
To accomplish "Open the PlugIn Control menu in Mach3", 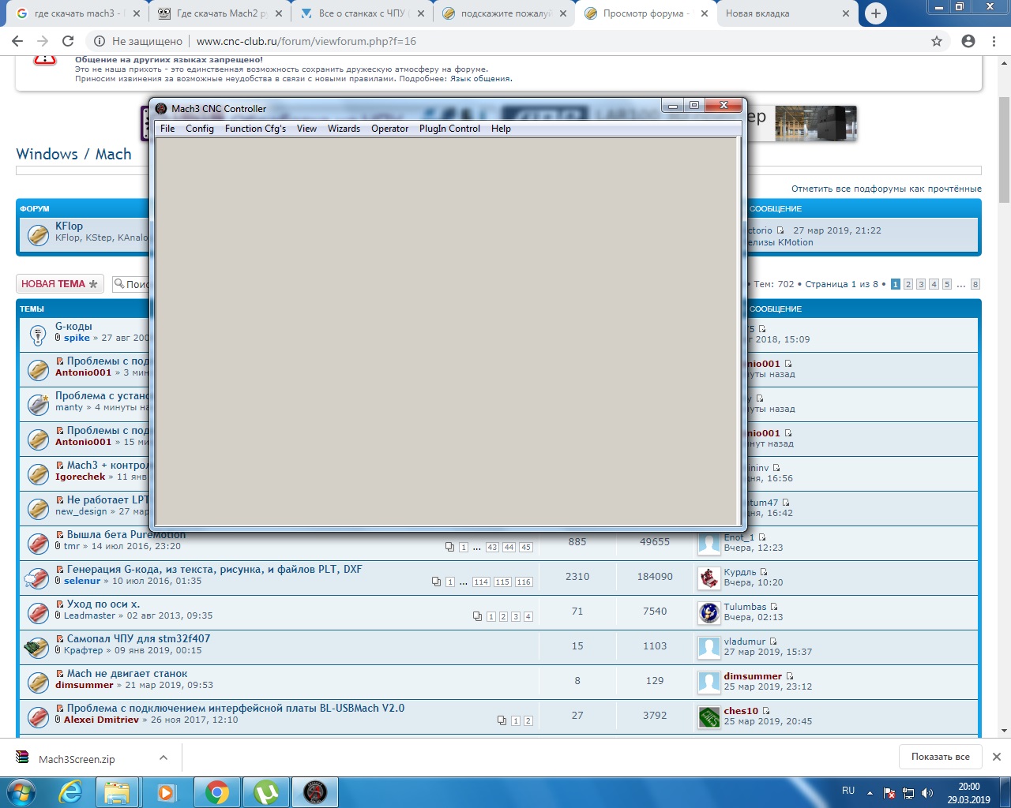I will [449, 129].
